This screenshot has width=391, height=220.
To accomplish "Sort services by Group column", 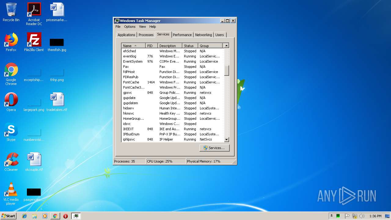I will [x=210, y=46].
